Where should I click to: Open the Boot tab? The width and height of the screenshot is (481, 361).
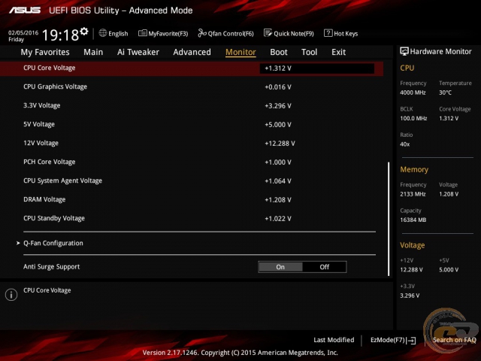(x=279, y=52)
